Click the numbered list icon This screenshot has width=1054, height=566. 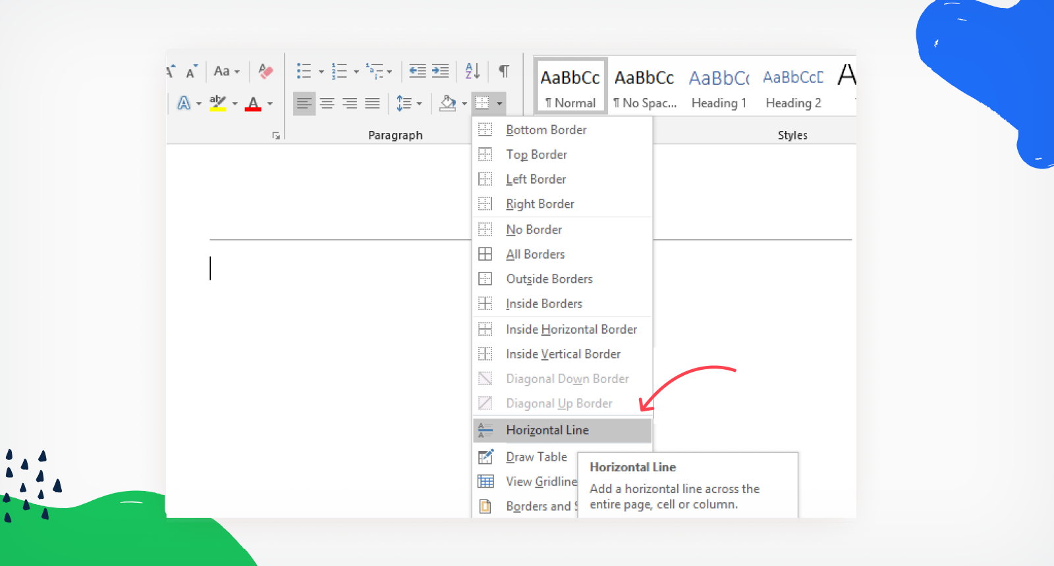339,71
